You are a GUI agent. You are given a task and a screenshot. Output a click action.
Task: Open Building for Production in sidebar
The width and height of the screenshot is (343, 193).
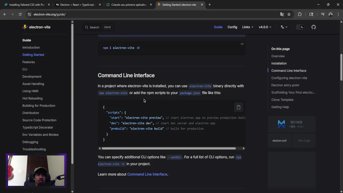pos(39,105)
